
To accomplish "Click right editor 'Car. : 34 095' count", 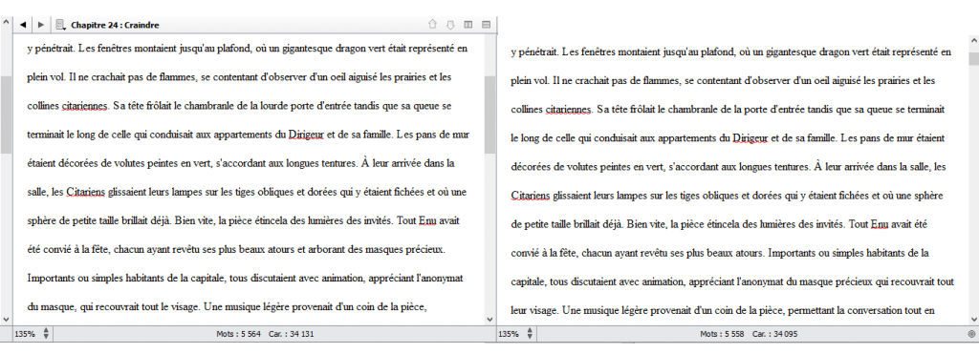I will pos(774,334).
